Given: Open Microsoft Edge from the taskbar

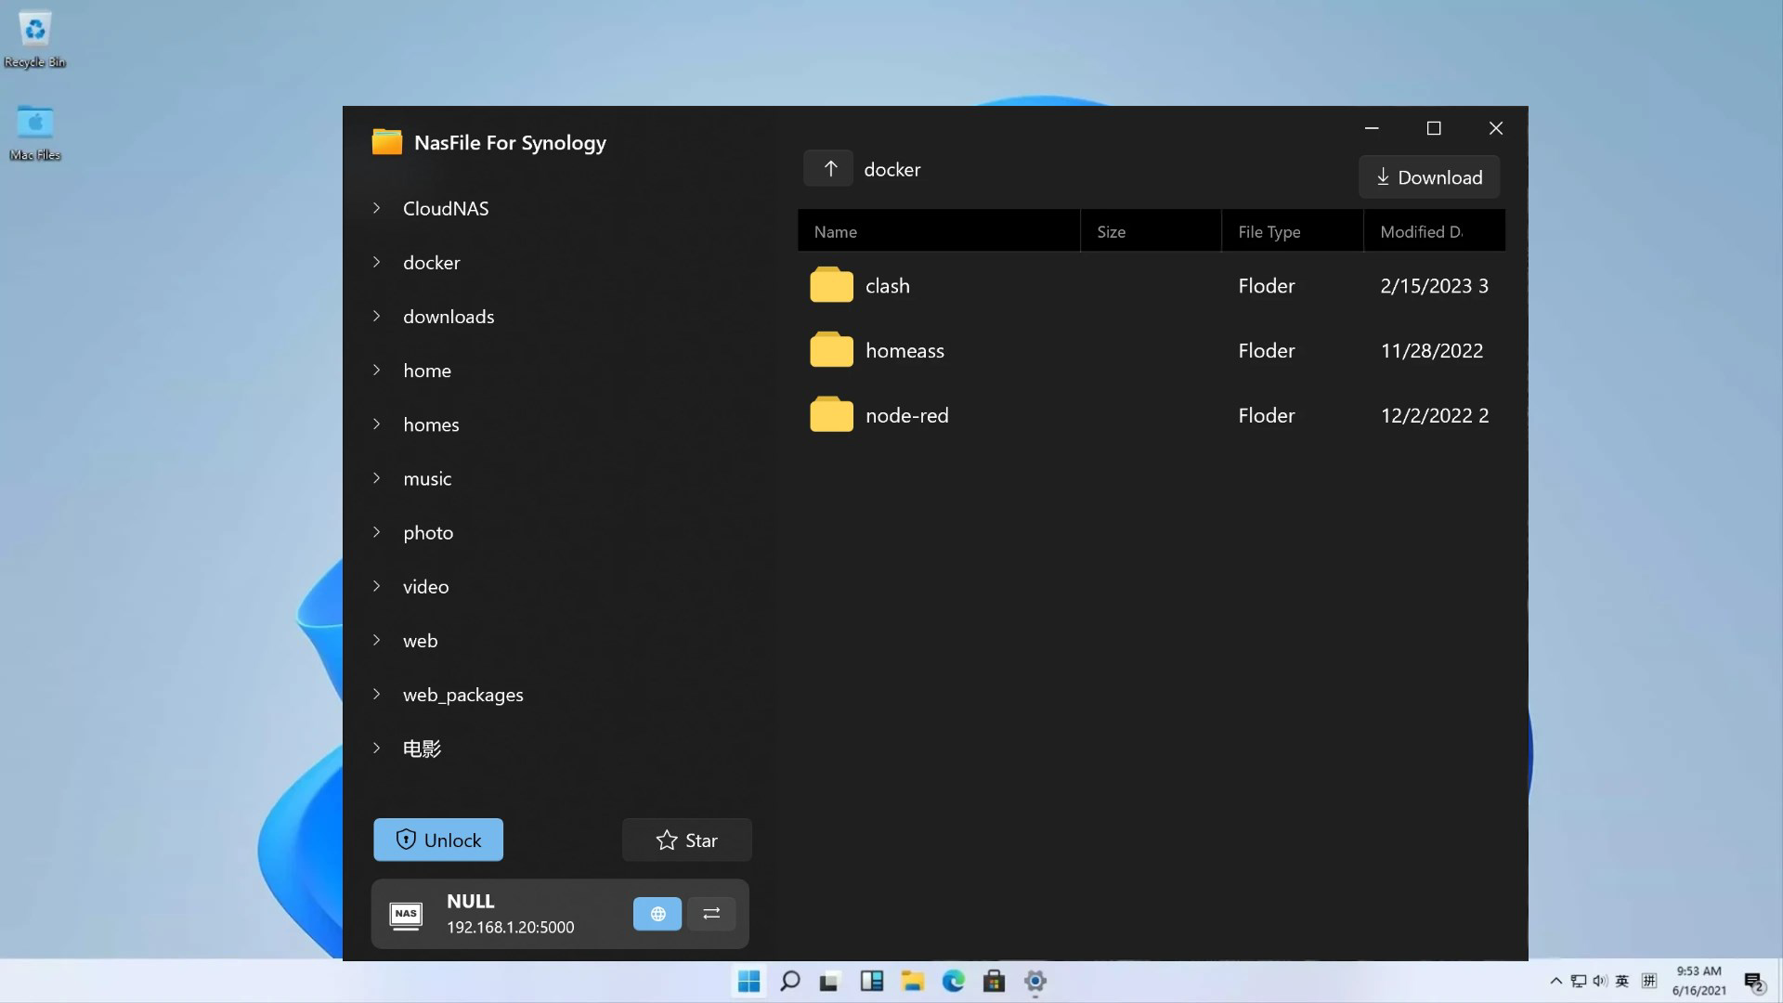Looking at the screenshot, I should (x=954, y=982).
